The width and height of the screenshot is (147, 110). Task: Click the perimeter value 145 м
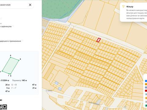coord(24,80)
